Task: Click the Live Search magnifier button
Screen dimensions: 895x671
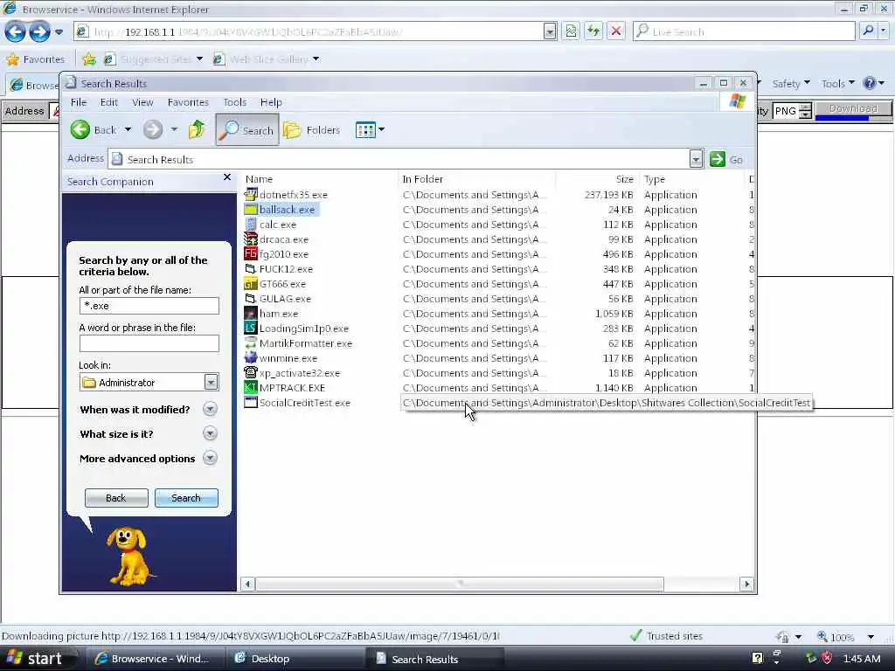Action: pyautogui.click(x=868, y=31)
